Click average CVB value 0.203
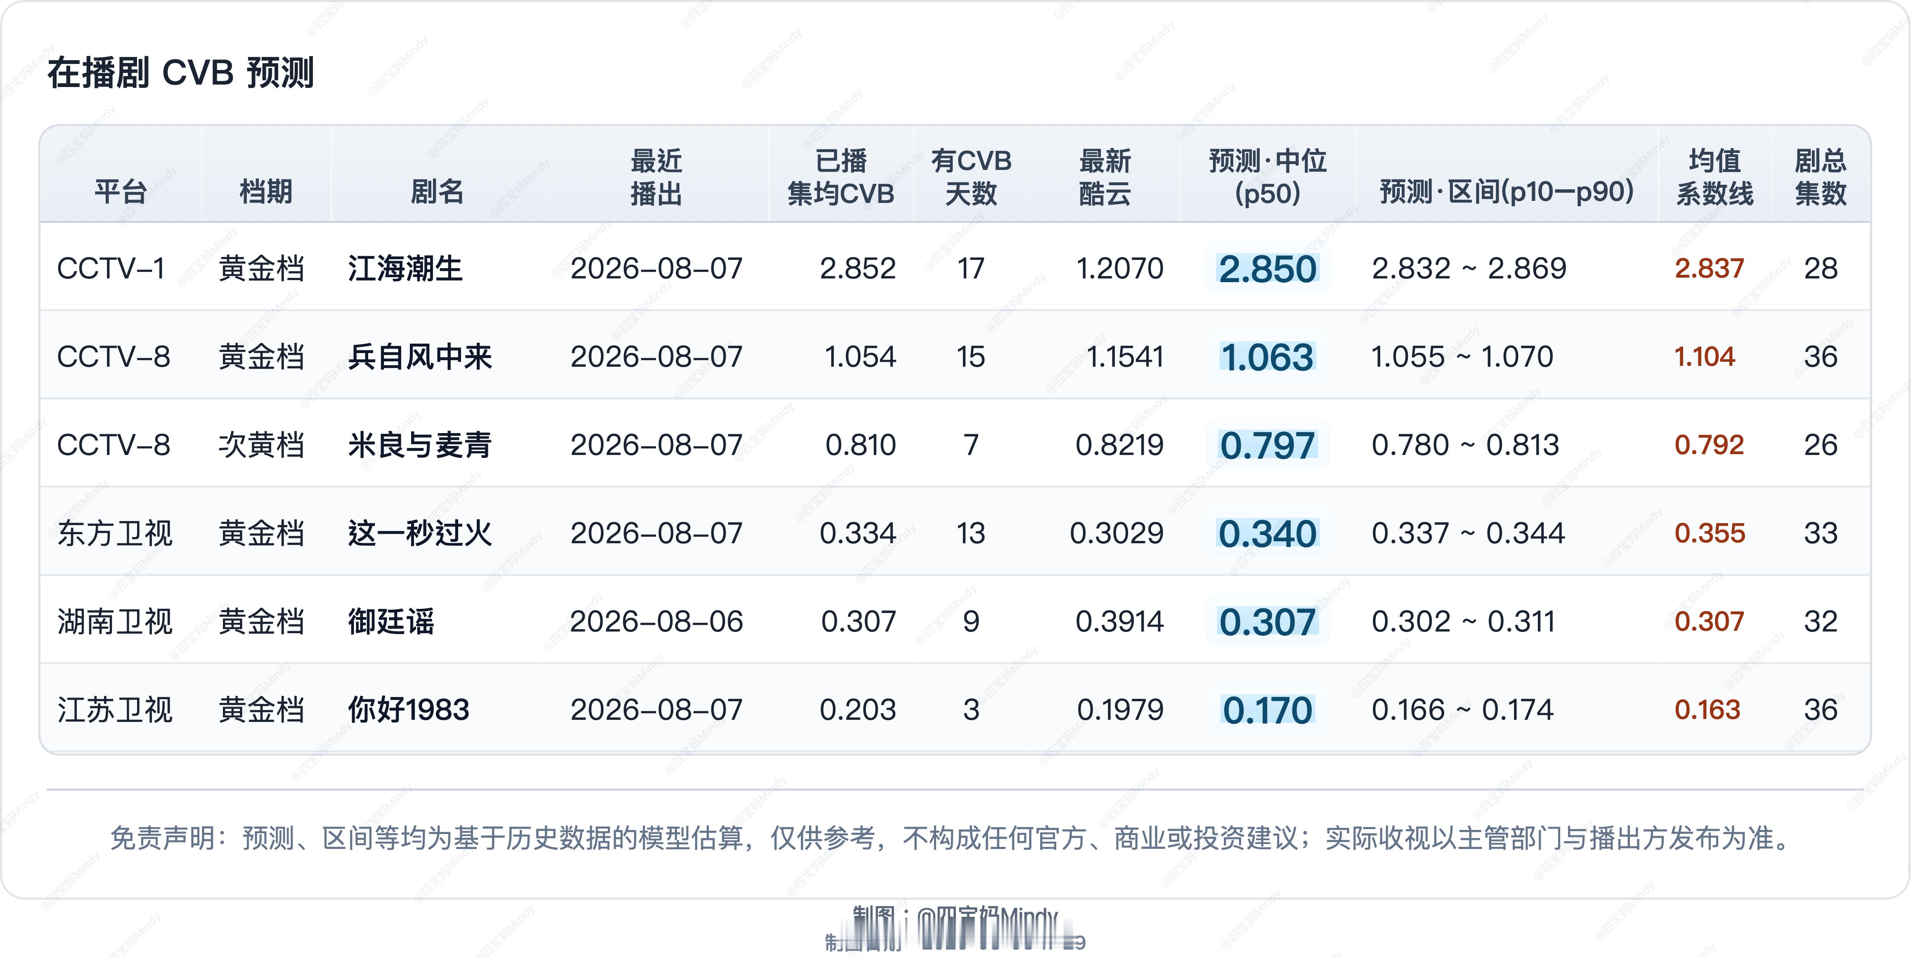Screen dimensions: 1911x957 pos(858,709)
